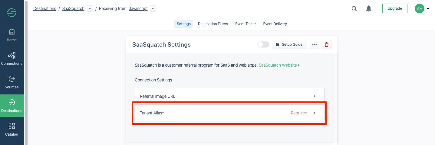
Task: Click the Required label on Tenant Alias
Action: [x=299, y=113]
